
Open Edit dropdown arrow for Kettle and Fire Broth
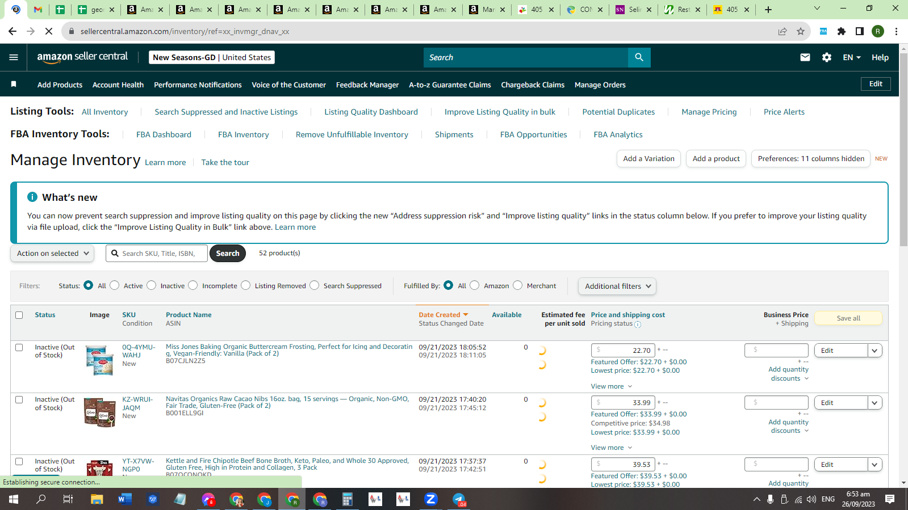(x=874, y=465)
